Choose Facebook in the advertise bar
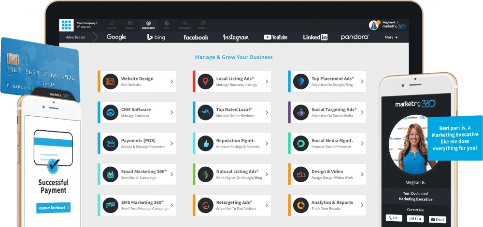Screen dimensions: 483x227 [x=196, y=38]
